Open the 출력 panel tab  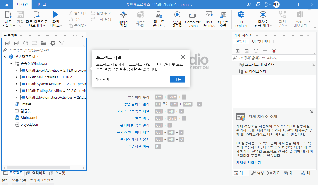(x=5, y=180)
